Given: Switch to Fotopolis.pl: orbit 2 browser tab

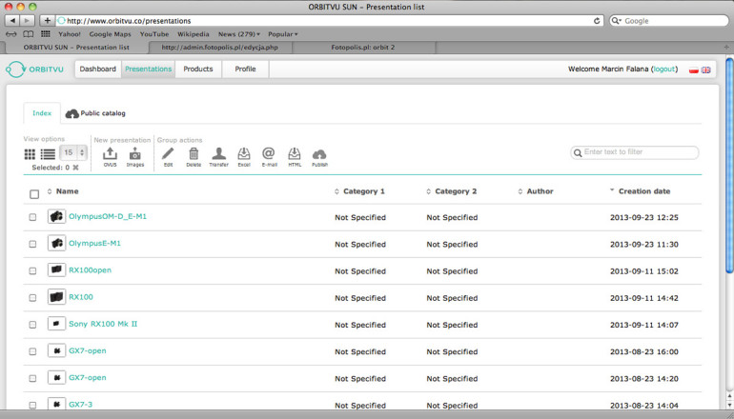Looking at the screenshot, I should pyautogui.click(x=363, y=48).
